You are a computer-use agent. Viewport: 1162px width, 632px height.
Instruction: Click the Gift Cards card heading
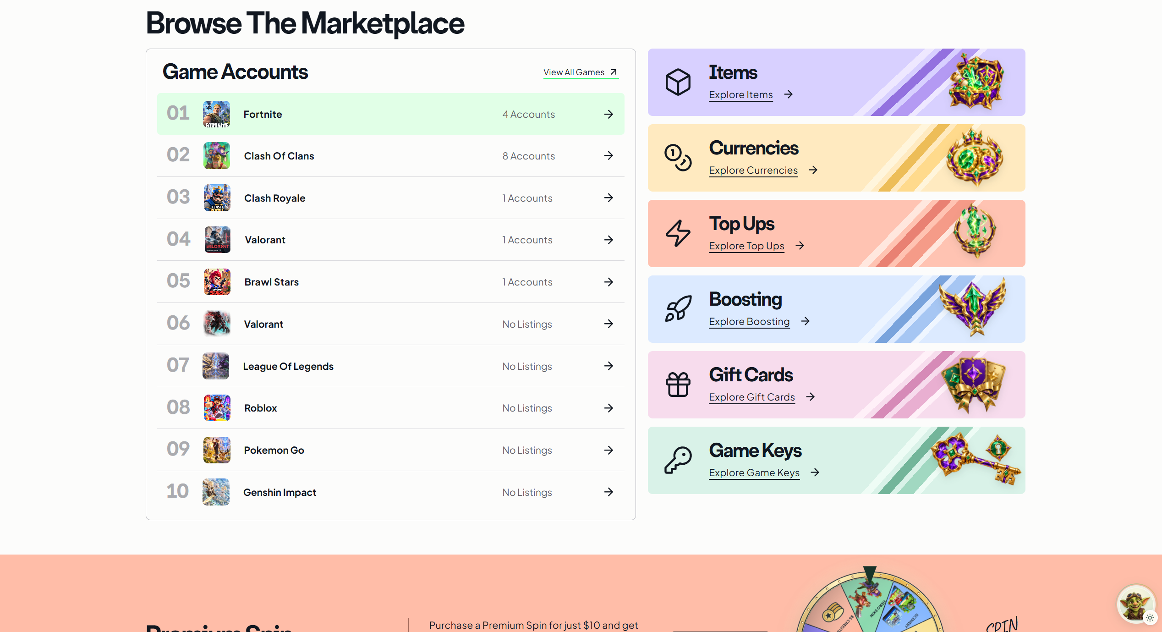pyautogui.click(x=751, y=375)
